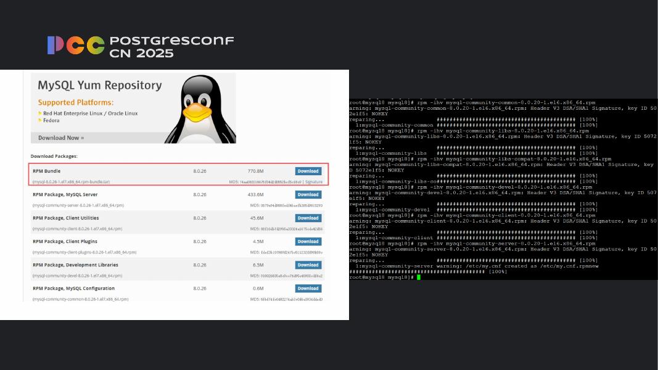Select terminal 'rpm -ihv mysql-community-server' command
This screenshot has width=658, height=370.
(x=506, y=244)
